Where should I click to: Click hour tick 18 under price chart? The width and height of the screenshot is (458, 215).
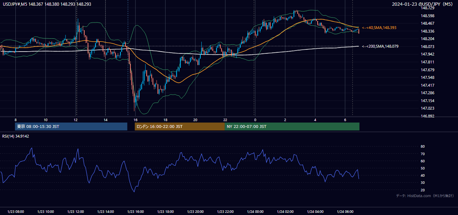pos(165,120)
